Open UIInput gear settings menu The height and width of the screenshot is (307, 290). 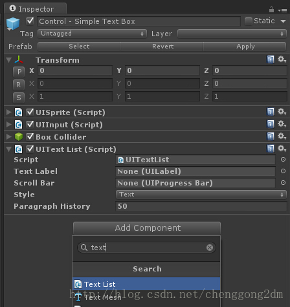tap(282, 124)
